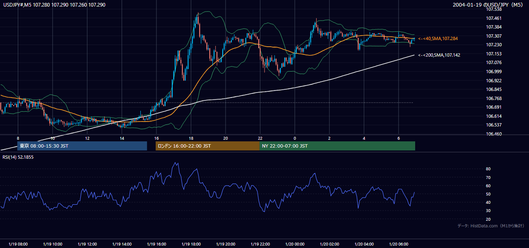Click the 1/20 06:00 time axis label
529x248 pixels.
(x=399, y=244)
